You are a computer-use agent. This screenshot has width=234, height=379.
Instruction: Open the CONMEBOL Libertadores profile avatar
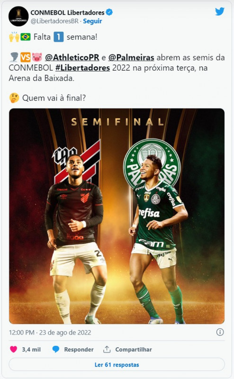(18, 16)
